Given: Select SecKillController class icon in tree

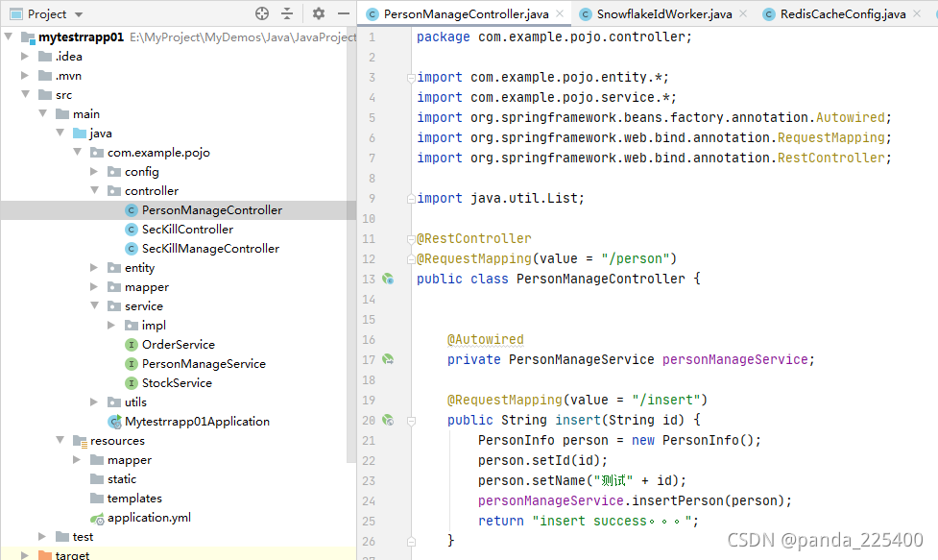Looking at the screenshot, I should [x=132, y=230].
